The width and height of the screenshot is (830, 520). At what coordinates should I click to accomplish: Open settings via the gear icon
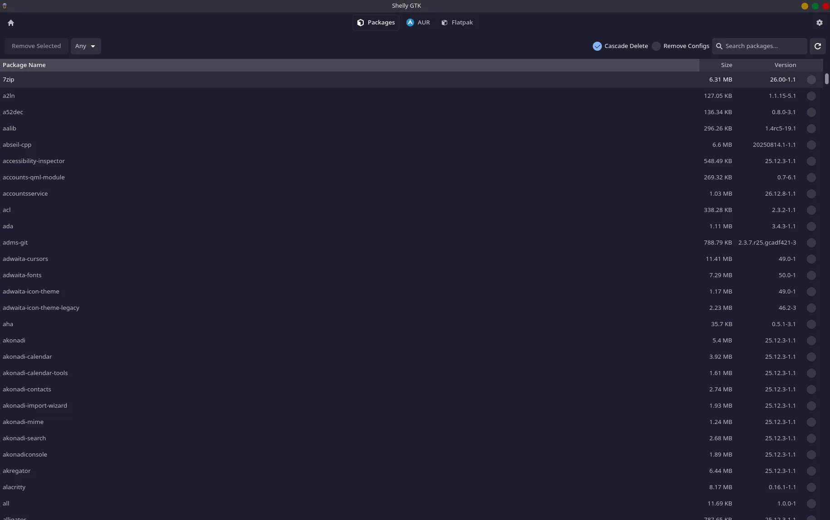(x=819, y=23)
